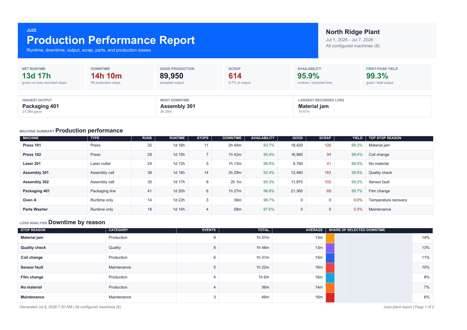Click the First-Pass Yield 99.3% card
The width and height of the screenshot is (467, 330).
[396, 77]
